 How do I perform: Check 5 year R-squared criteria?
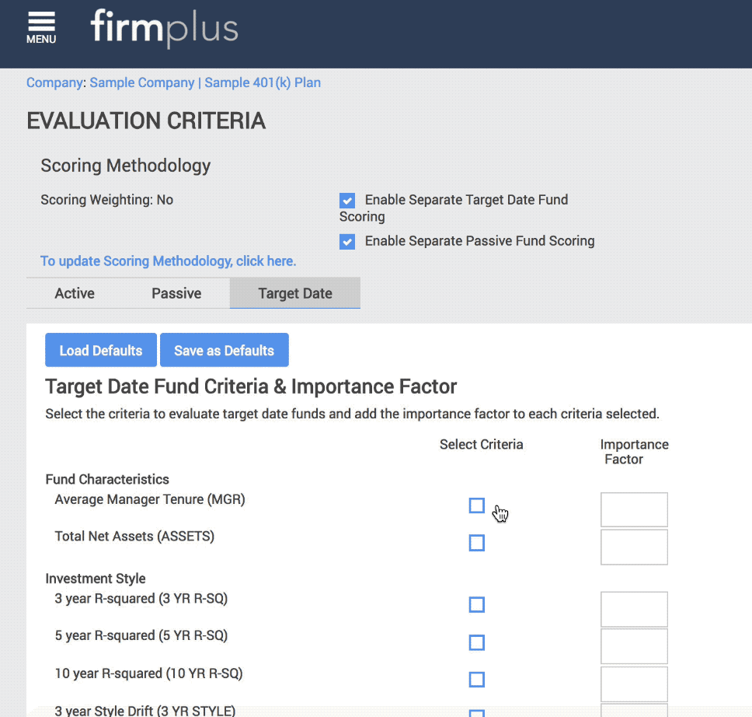(477, 642)
